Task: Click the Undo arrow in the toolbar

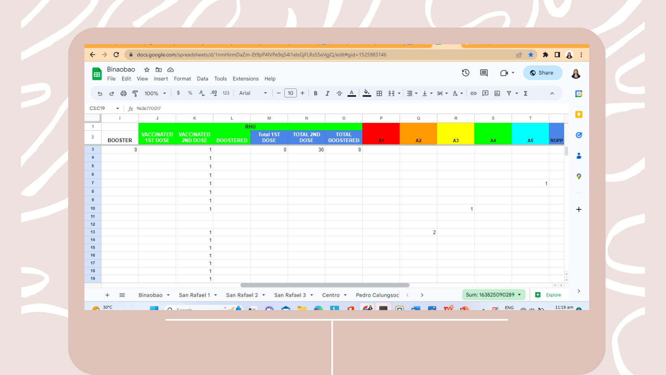Action: pos(100,93)
